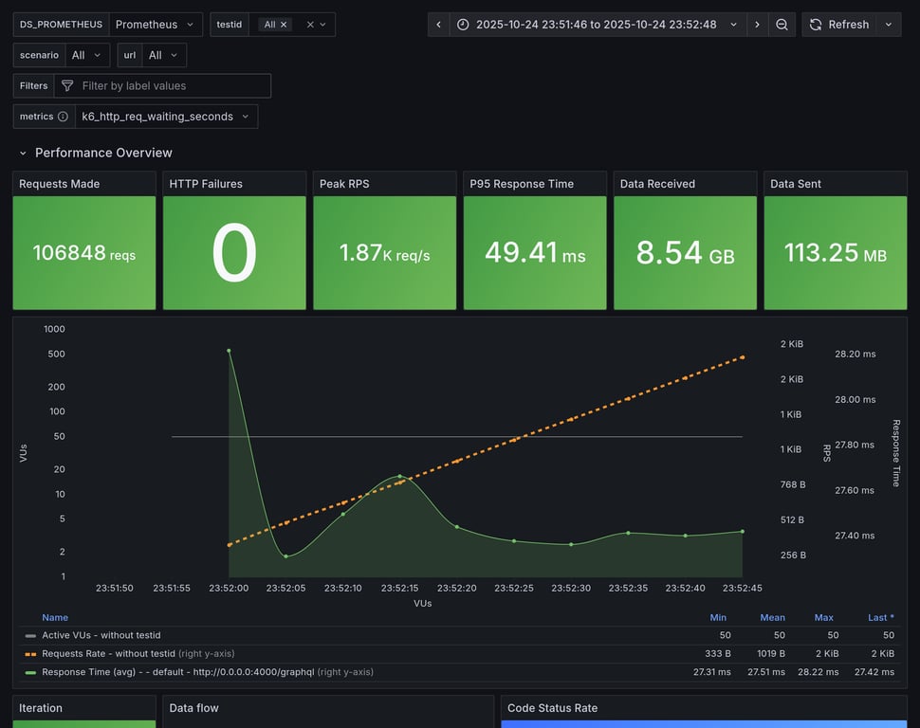The image size is (920, 728).
Task: Open the time range picker
Action: 598,25
